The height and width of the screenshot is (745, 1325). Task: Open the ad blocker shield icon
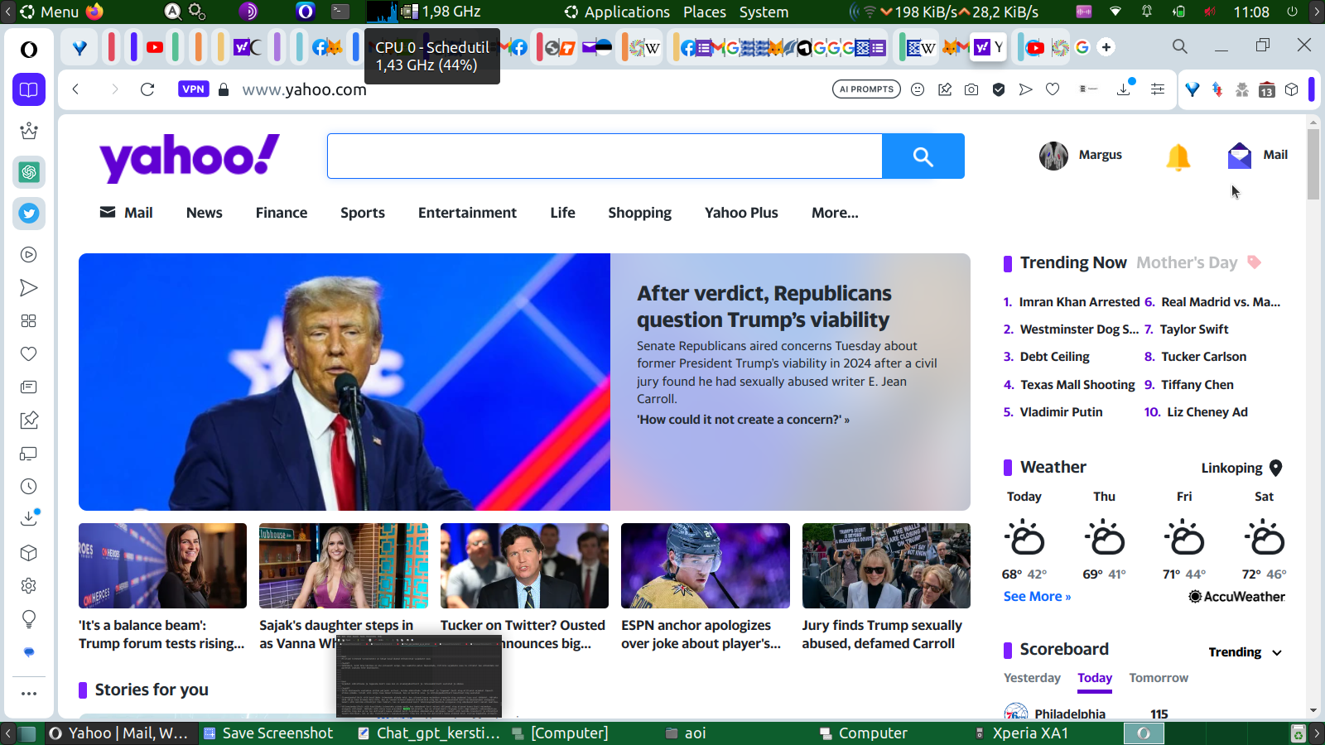pyautogui.click(x=999, y=89)
